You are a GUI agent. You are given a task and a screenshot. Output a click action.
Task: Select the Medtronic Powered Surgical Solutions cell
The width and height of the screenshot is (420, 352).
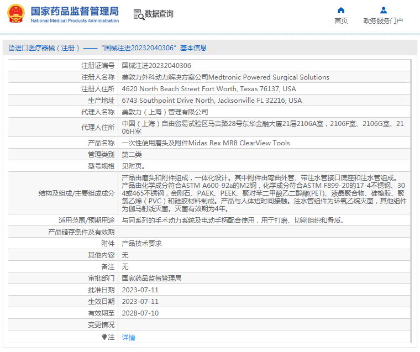coord(264,77)
